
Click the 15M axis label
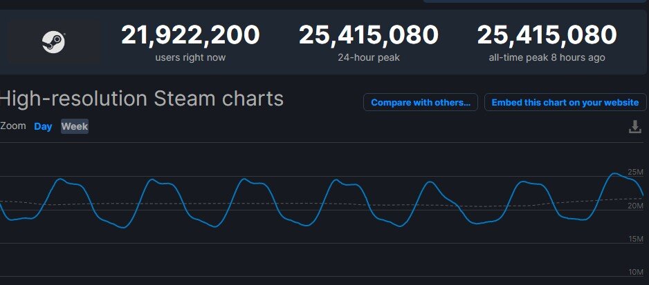[x=636, y=239]
